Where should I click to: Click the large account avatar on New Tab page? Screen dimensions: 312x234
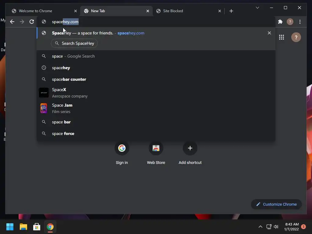(296, 37)
